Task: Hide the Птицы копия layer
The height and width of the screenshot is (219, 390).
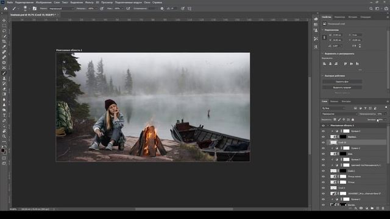Action: click(x=323, y=176)
